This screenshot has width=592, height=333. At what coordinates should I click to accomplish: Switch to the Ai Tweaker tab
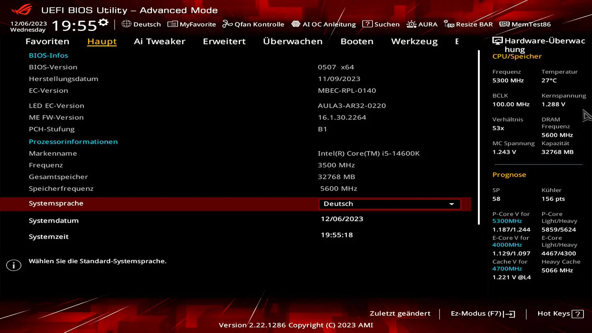point(159,41)
